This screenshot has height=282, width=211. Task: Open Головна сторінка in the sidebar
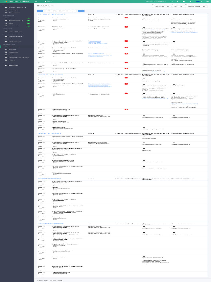[x=17, y=7]
